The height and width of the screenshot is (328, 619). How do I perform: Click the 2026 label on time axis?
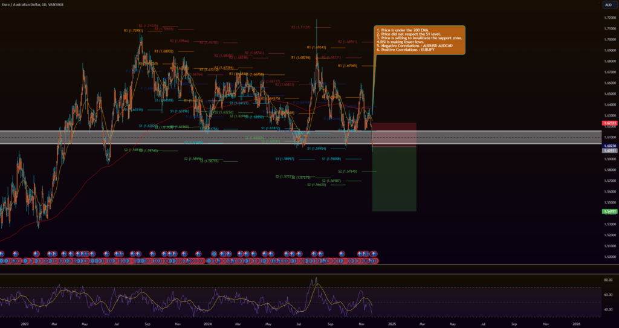pyautogui.click(x=575, y=324)
